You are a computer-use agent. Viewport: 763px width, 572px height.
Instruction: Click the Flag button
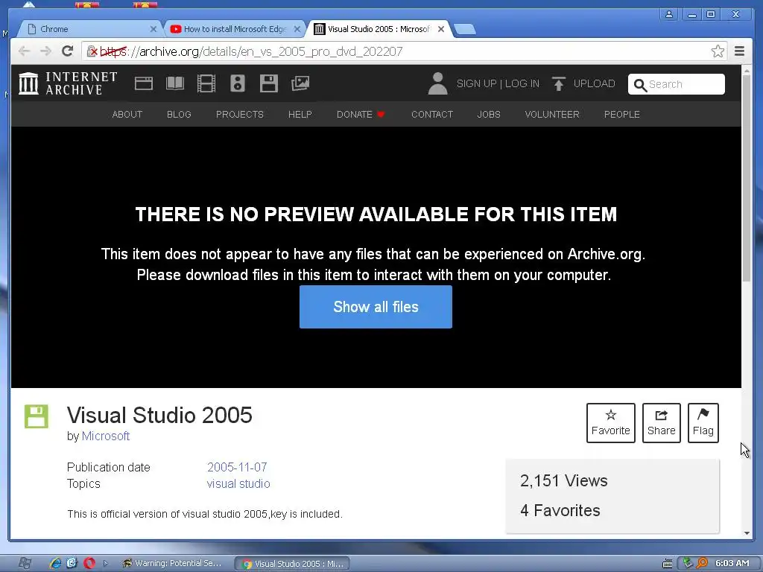click(x=703, y=423)
